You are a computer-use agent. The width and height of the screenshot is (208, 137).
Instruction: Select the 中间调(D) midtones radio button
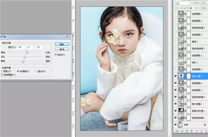(18, 71)
